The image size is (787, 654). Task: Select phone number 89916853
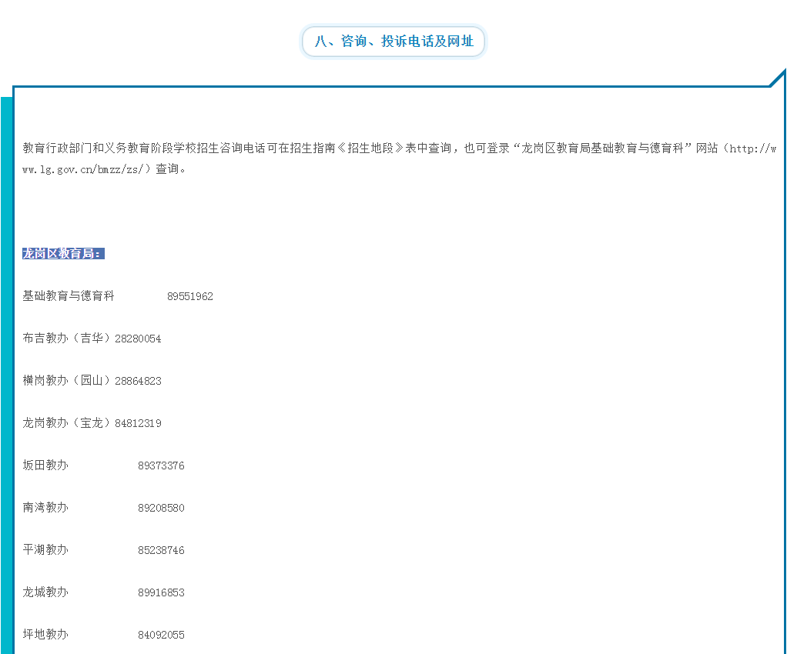(x=161, y=592)
